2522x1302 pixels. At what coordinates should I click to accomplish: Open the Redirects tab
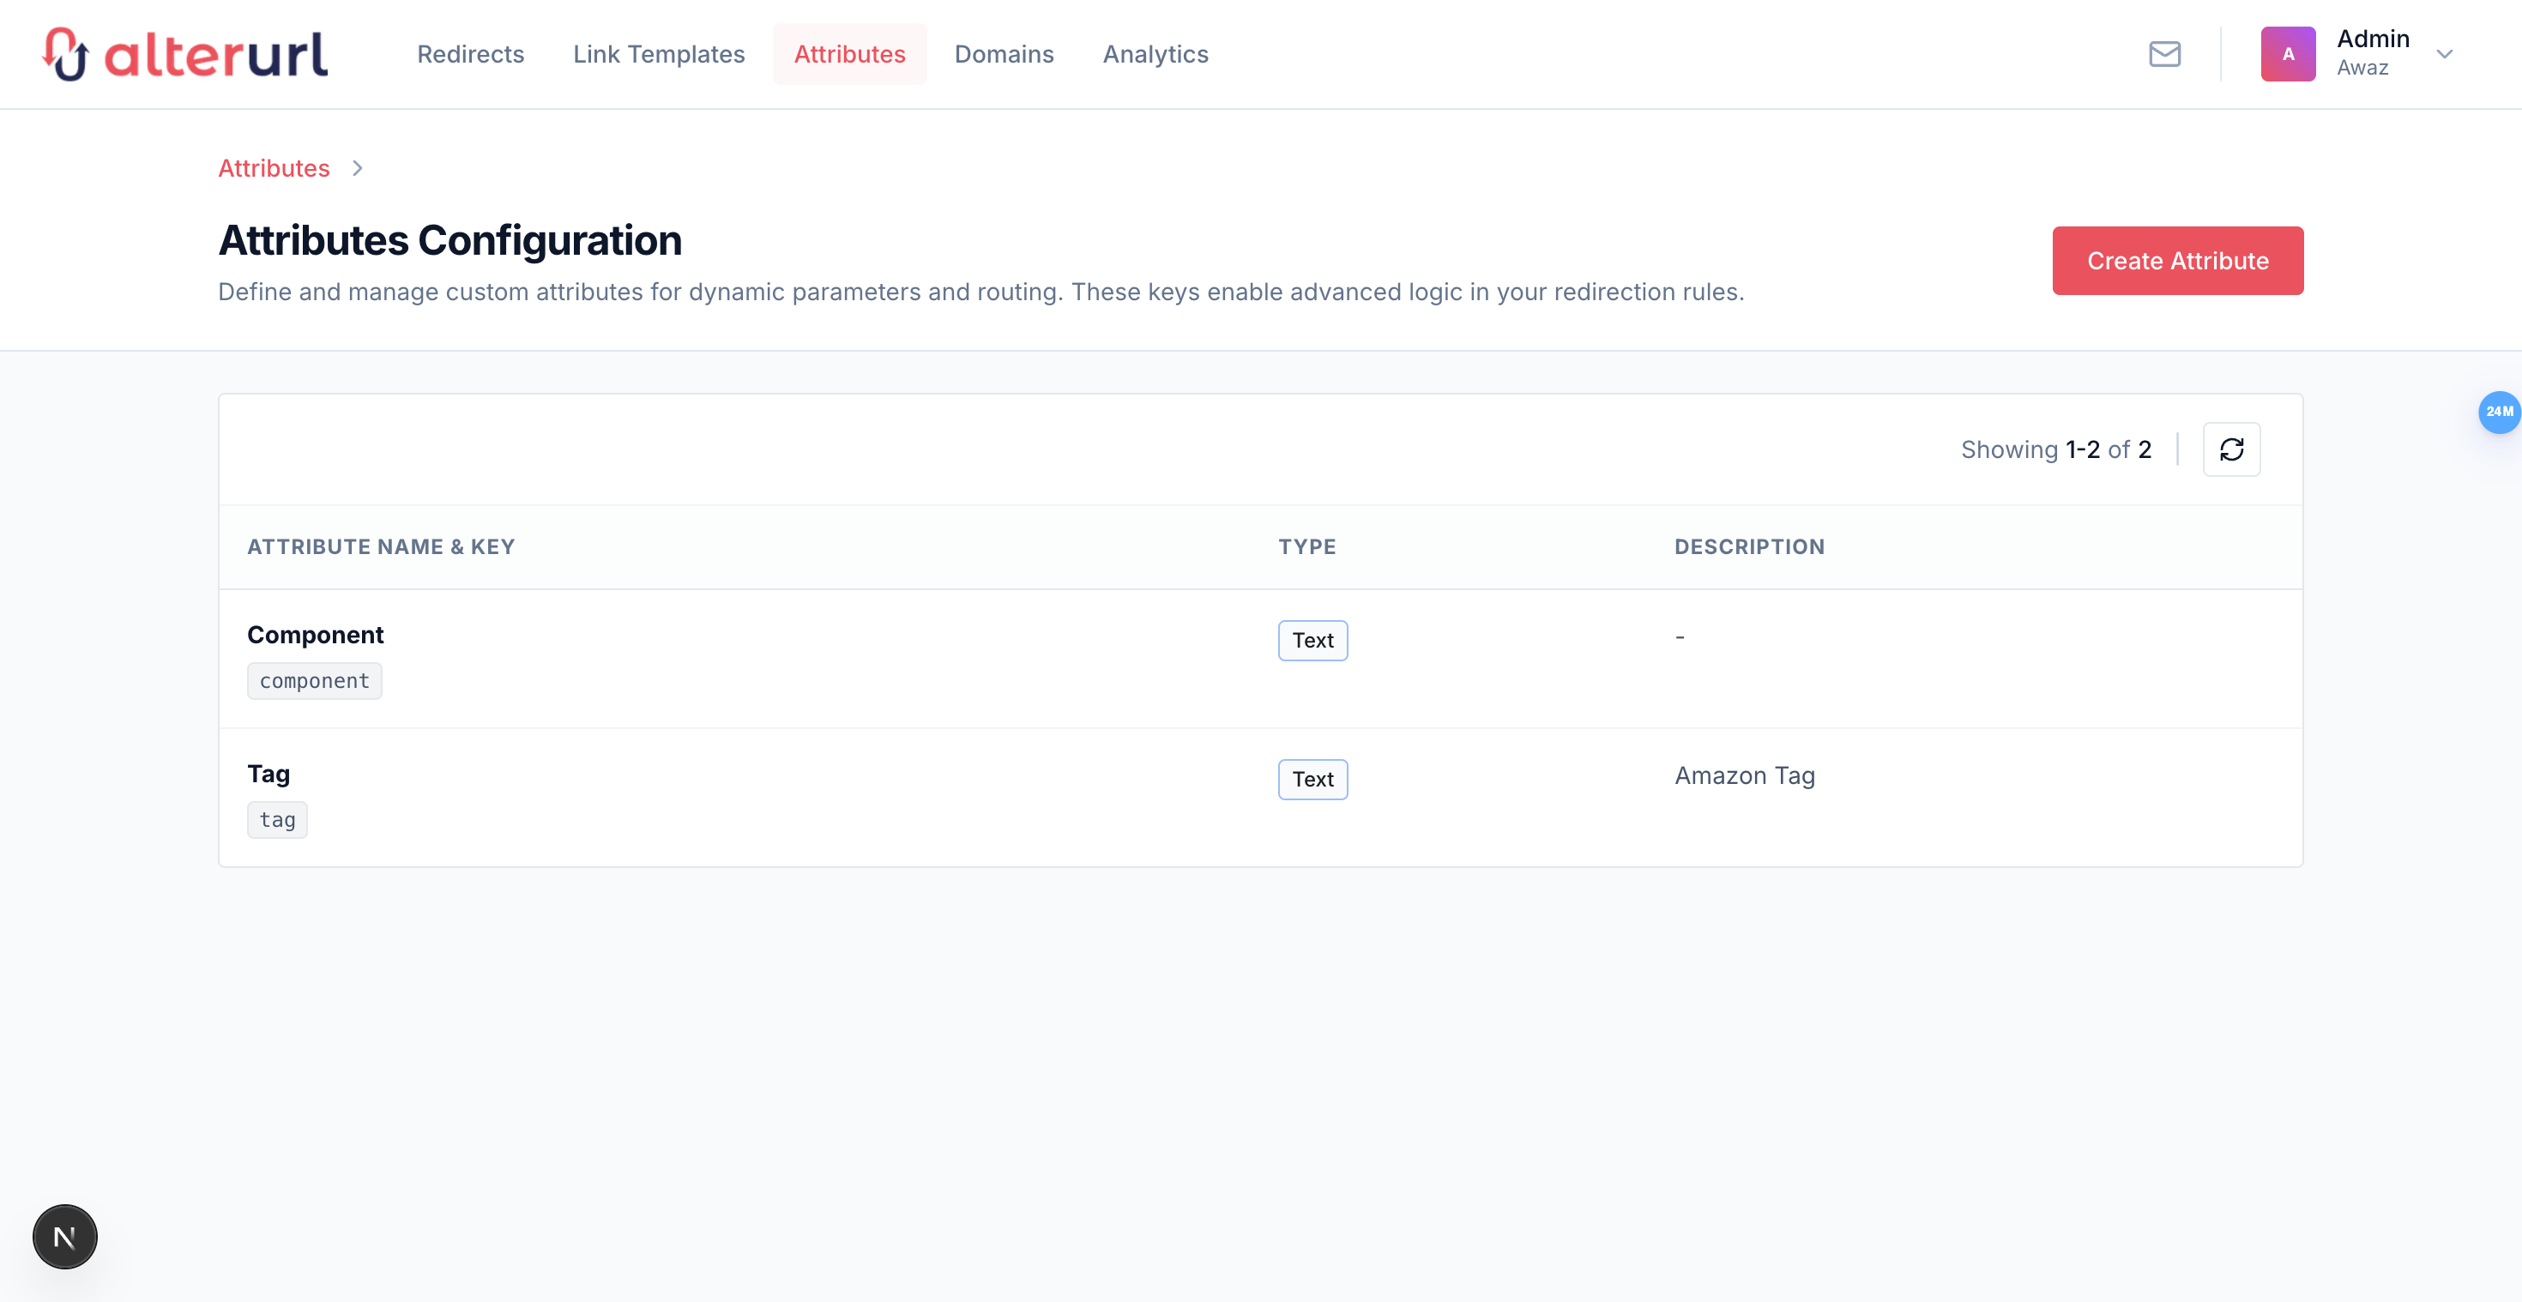coord(470,54)
